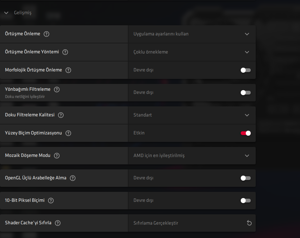Image resolution: width=300 pixels, height=238 pixels.
Task: Collapse the Gelişmiş section
Action: (6, 13)
